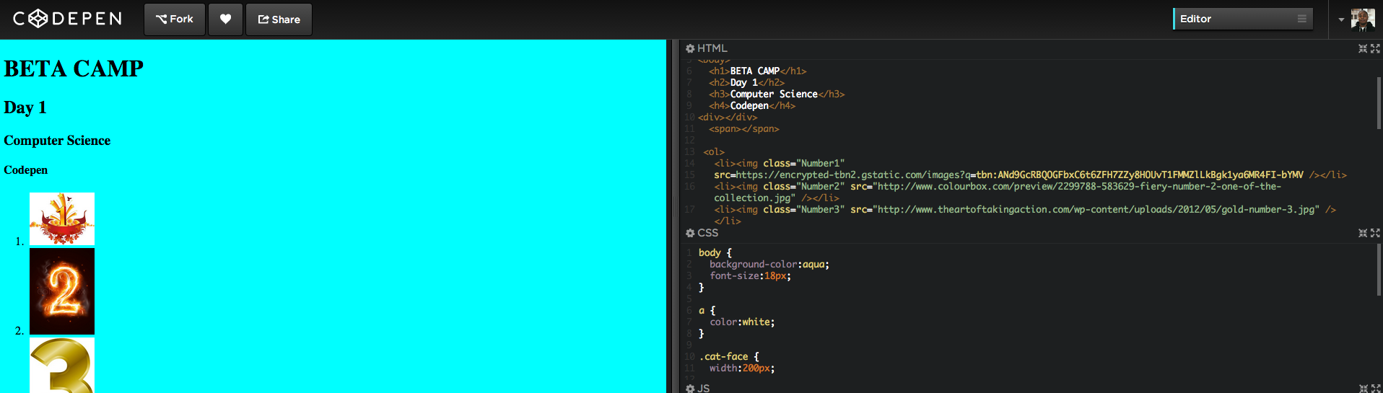Expand the CSS editor to full size

pyautogui.click(x=1375, y=233)
